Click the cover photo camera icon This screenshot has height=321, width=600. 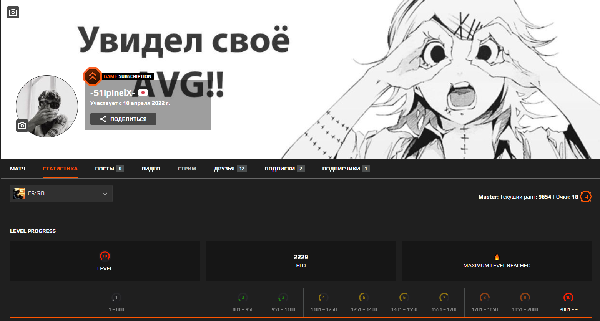13,12
